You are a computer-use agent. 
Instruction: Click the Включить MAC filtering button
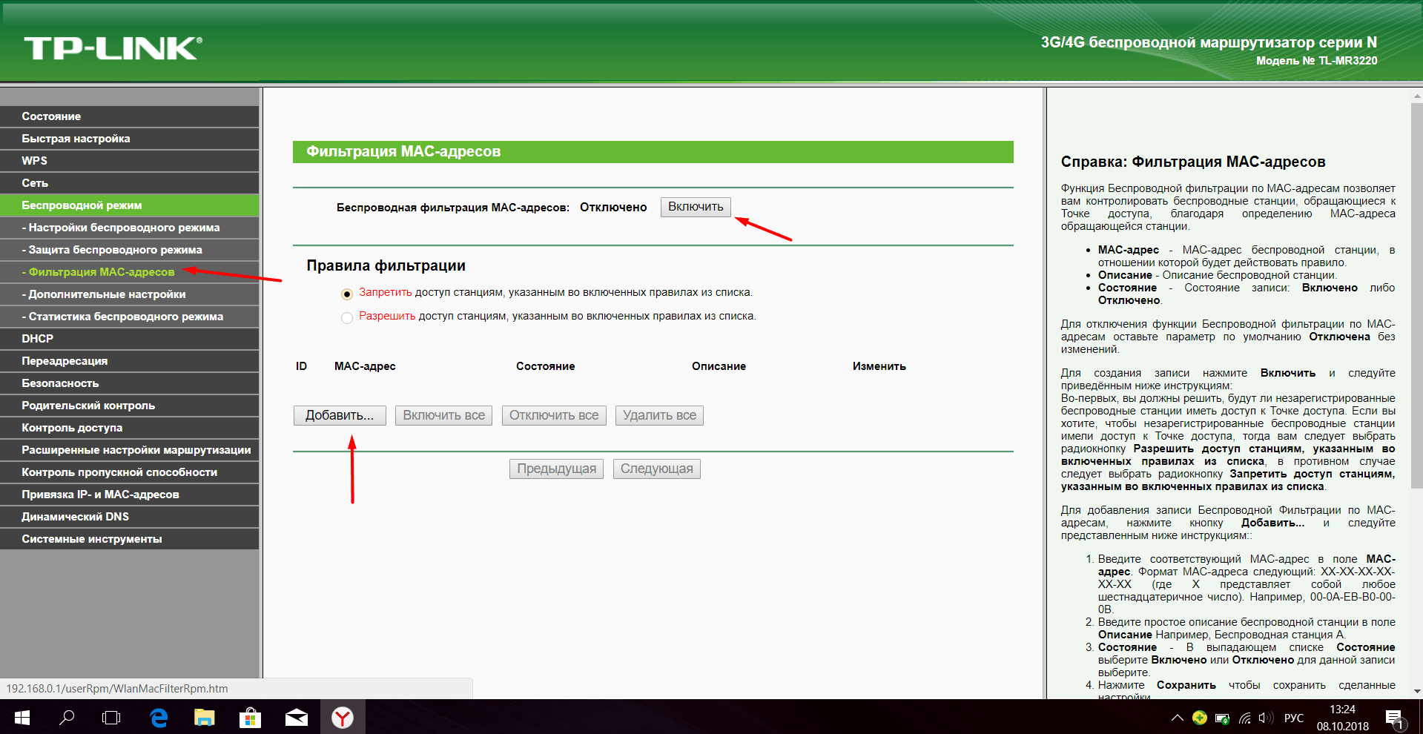click(696, 207)
